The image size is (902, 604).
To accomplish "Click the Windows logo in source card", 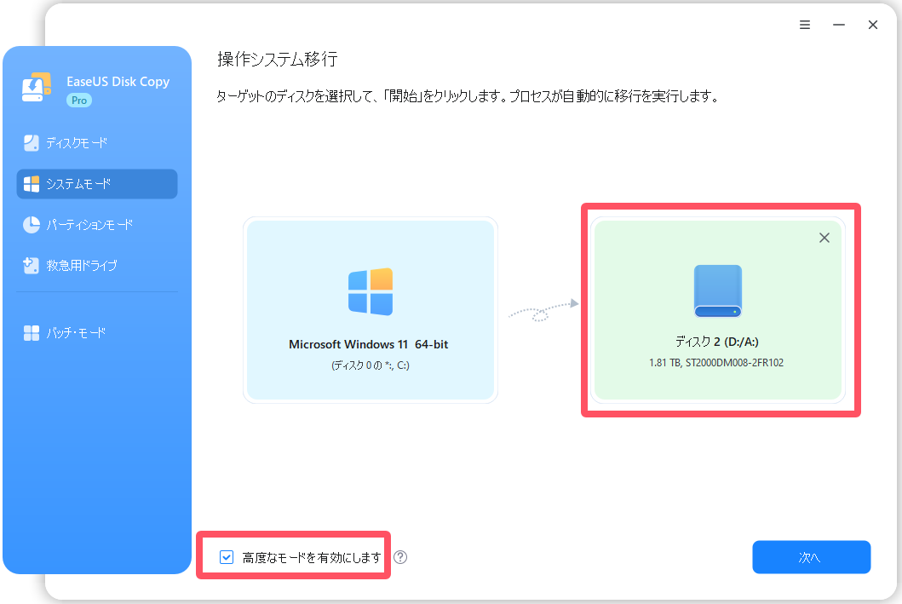I will click(x=371, y=291).
